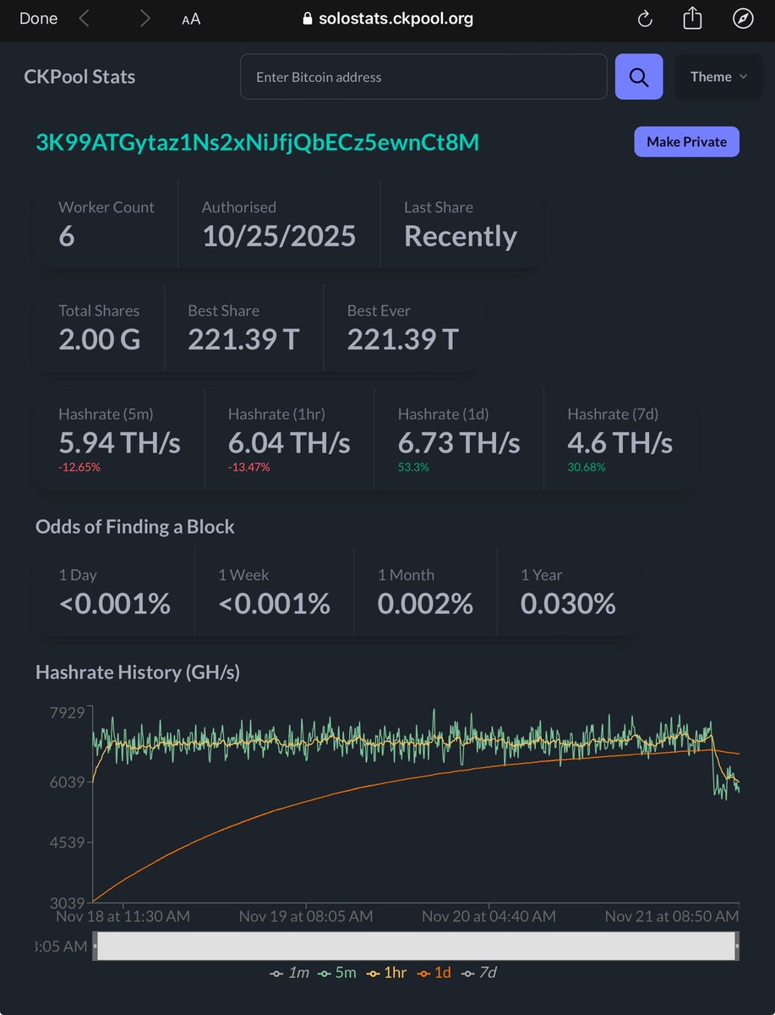The image size is (775, 1015).
Task: Click the -12.65% change under Hashrate (5m)
Action: pyautogui.click(x=79, y=468)
